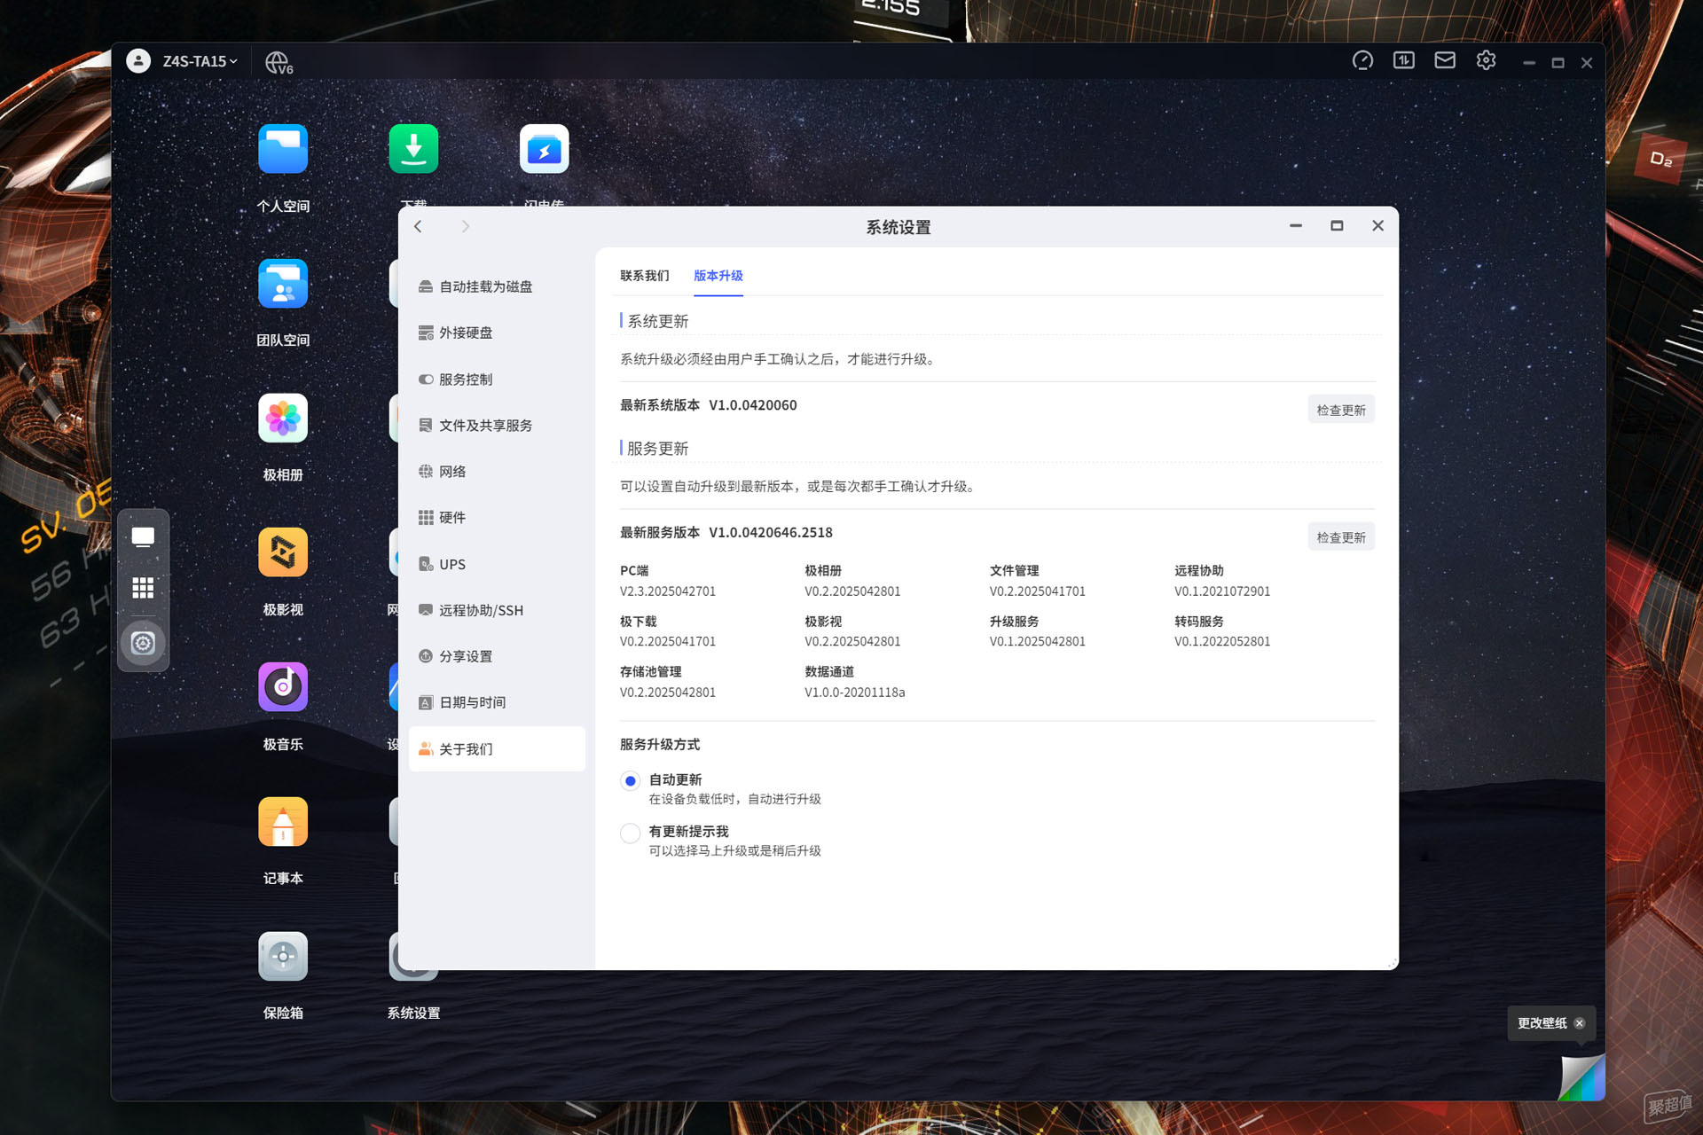This screenshot has height=1135, width=1703.
Task: Open the performance monitor gauge icon
Action: coord(1362,60)
